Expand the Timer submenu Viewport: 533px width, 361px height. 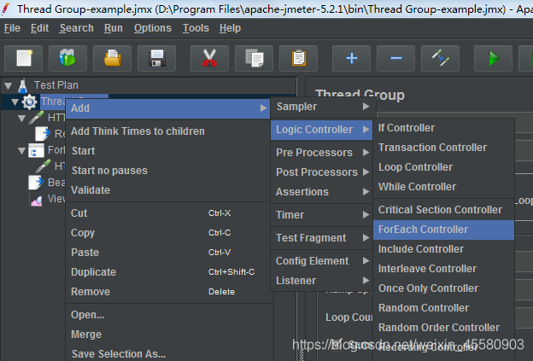pyautogui.click(x=321, y=215)
